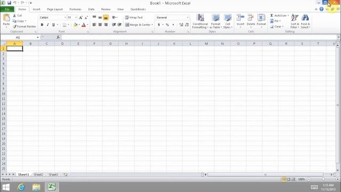Open the File tab
The height and width of the screenshot is (192, 341).
coord(7,9)
